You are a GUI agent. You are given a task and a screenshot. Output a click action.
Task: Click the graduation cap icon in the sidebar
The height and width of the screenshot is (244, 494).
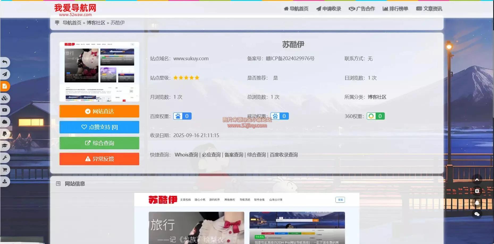coord(5,146)
